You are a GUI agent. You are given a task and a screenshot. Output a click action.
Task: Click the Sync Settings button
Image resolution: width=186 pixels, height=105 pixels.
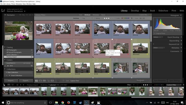point(175,81)
